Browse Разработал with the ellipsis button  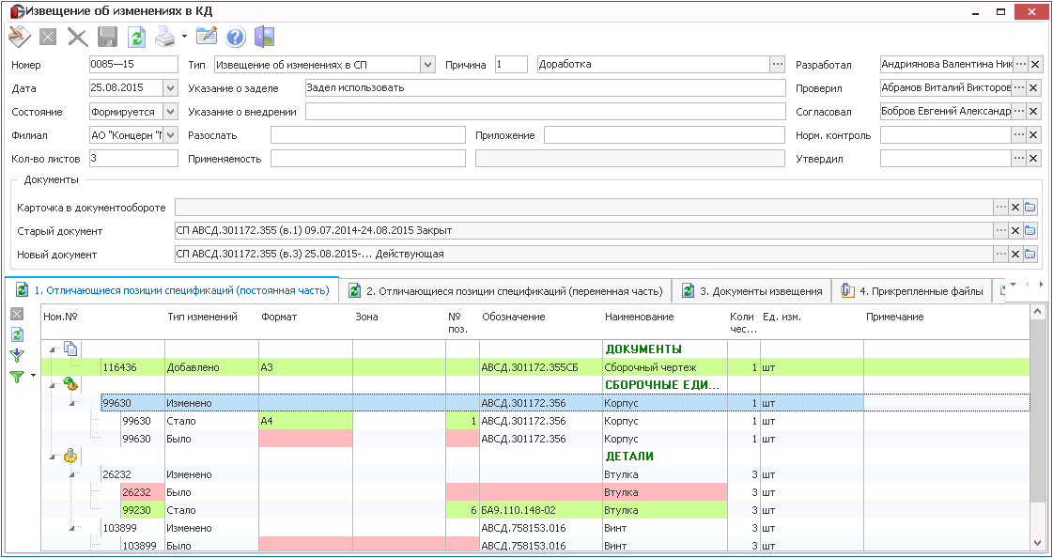click(1020, 65)
